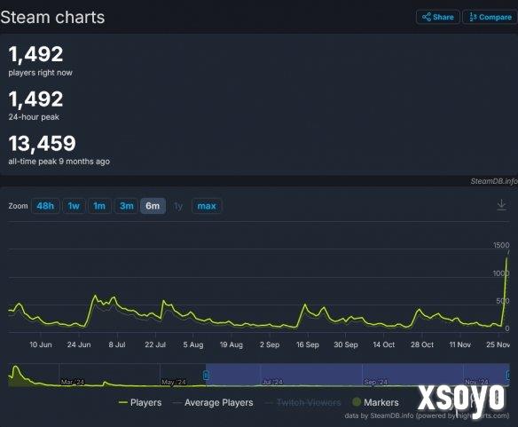Set chart zoom to 48h
The width and height of the screenshot is (518, 427).
pos(45,206)
